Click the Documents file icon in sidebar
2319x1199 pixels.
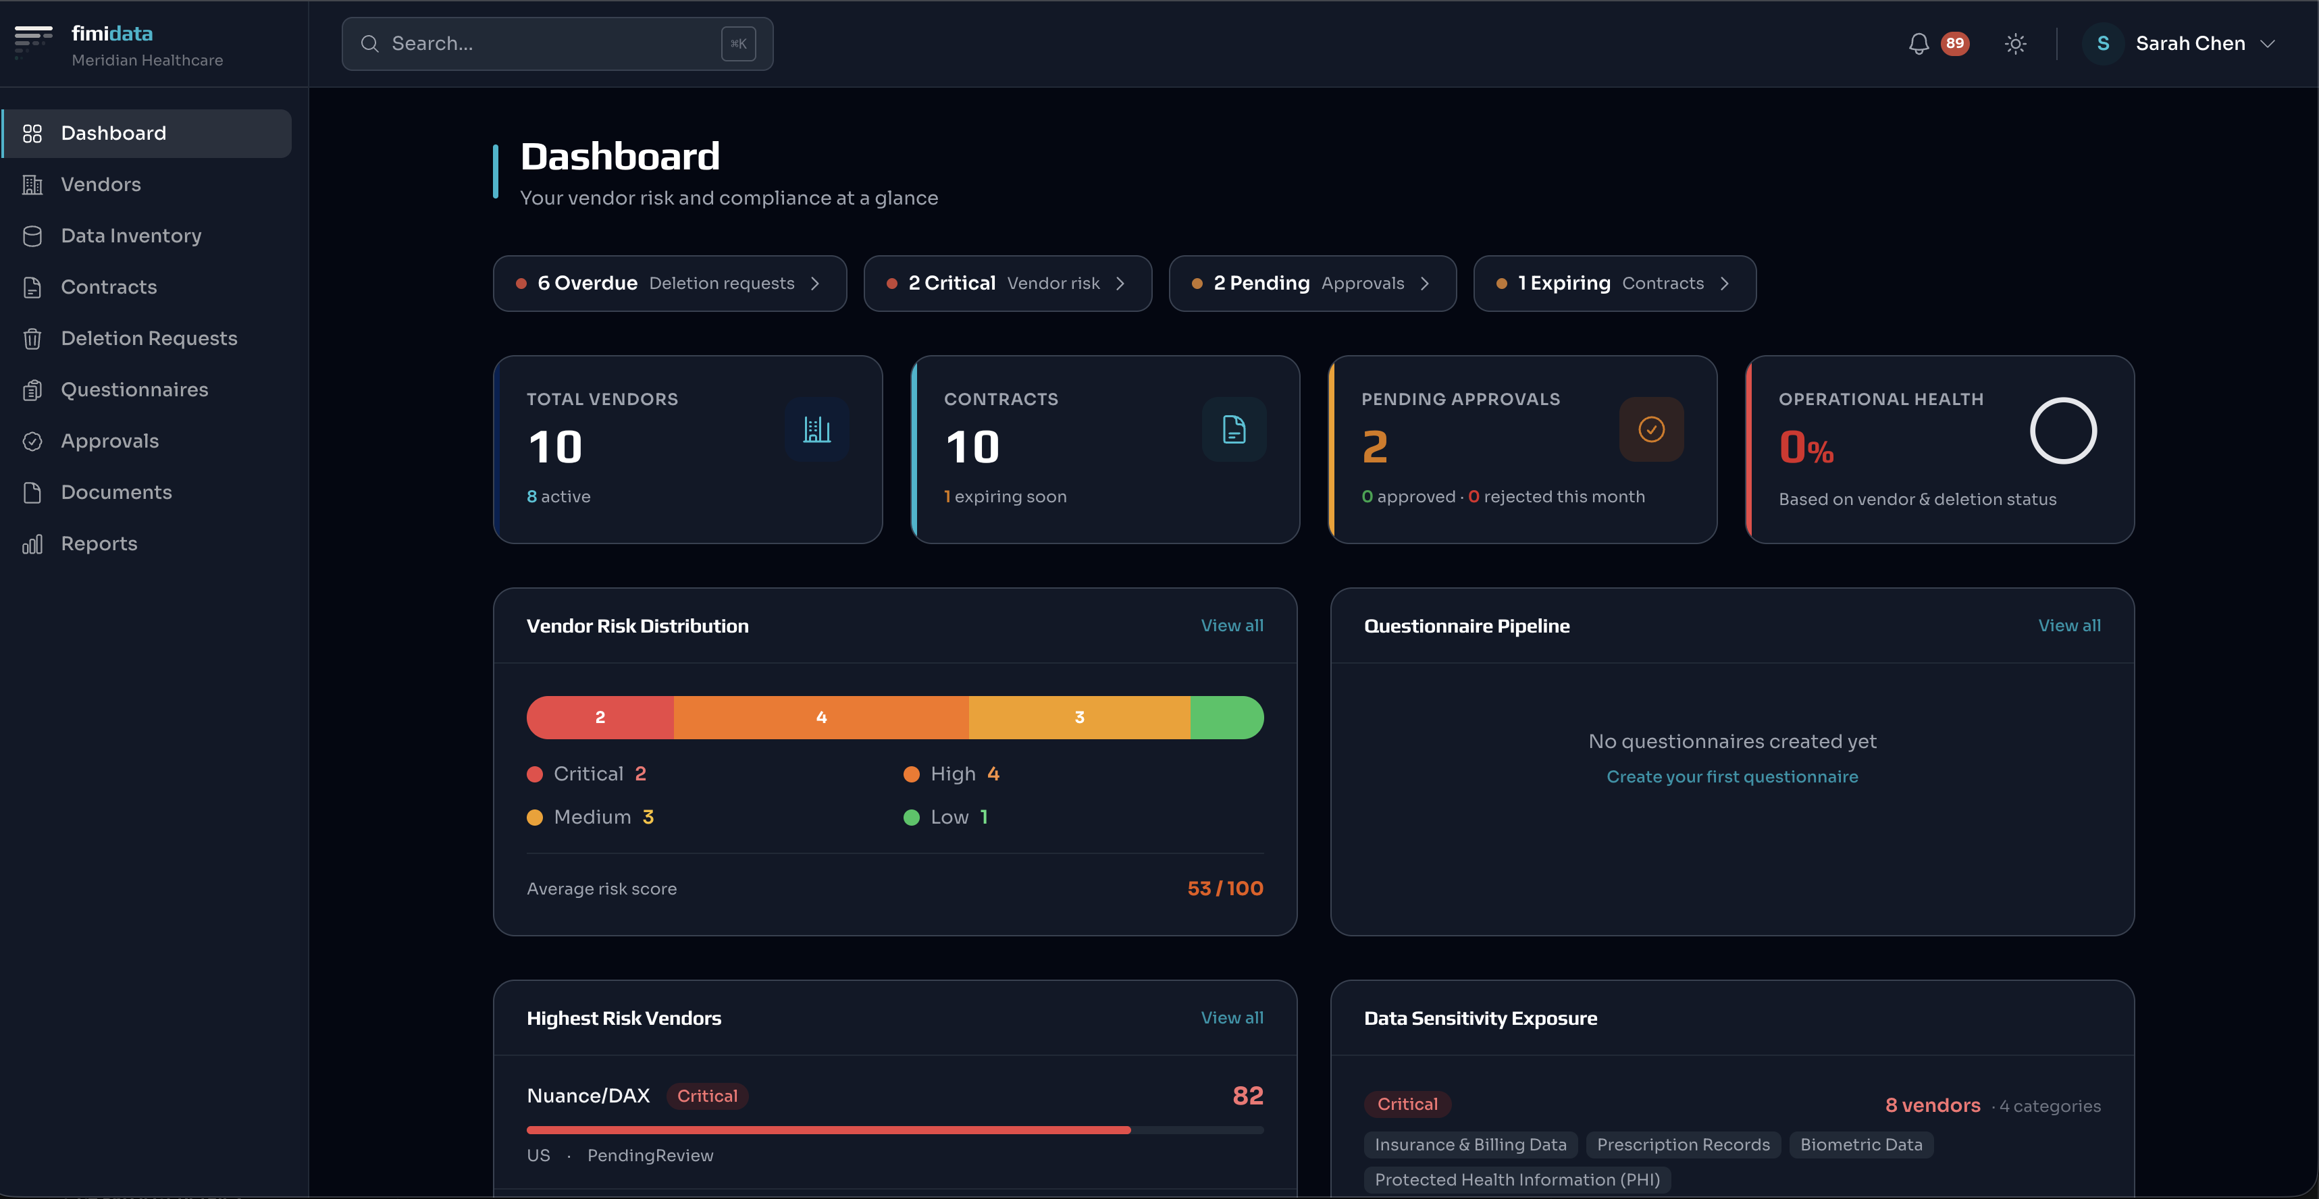(x=32, y=492)
